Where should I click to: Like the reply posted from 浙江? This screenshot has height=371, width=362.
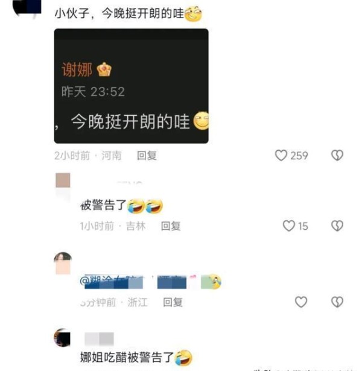301,302
